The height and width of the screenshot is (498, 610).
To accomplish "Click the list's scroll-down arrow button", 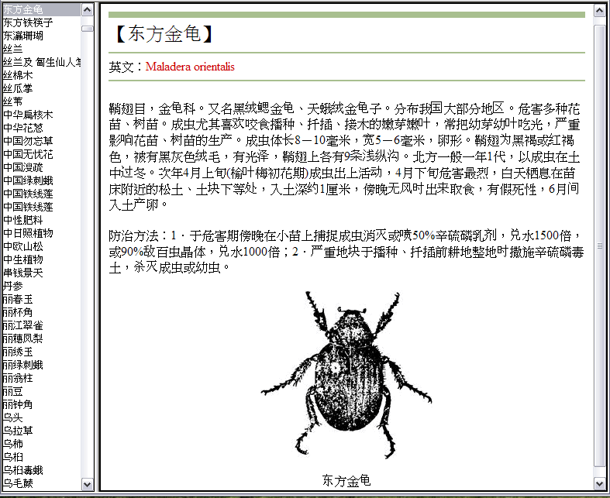I will pos(87,484).
